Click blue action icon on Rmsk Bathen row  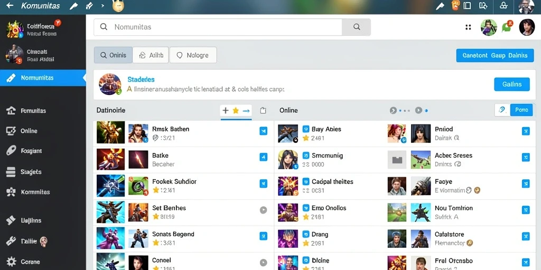(263, 131)
